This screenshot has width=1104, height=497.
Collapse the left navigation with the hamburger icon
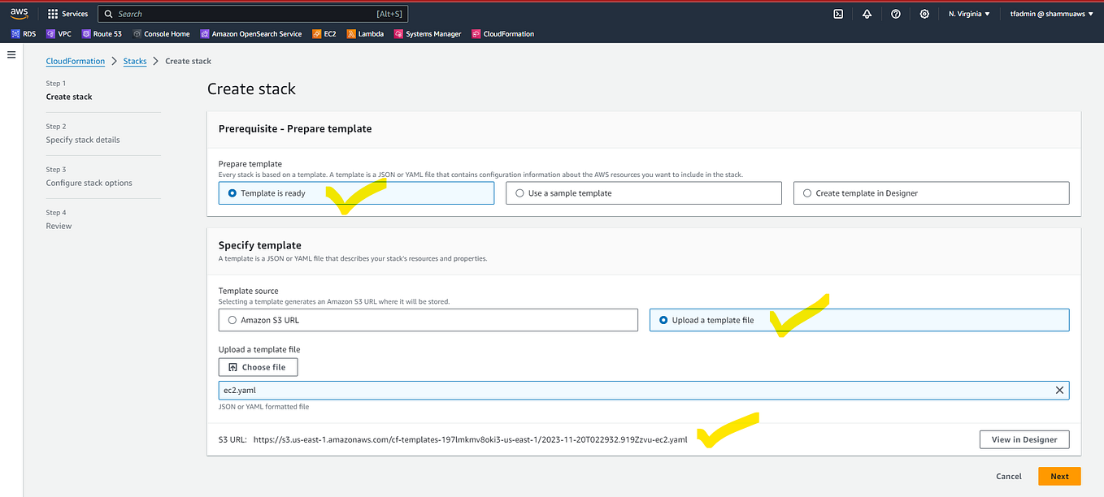point(11,54)
